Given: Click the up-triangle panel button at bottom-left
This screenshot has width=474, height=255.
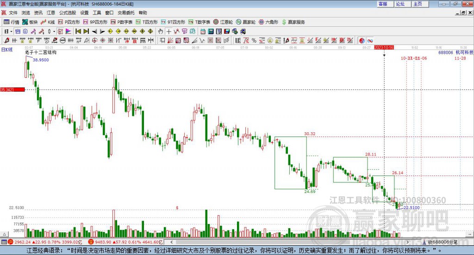Looking at the screenshot, I should (4, 234).
